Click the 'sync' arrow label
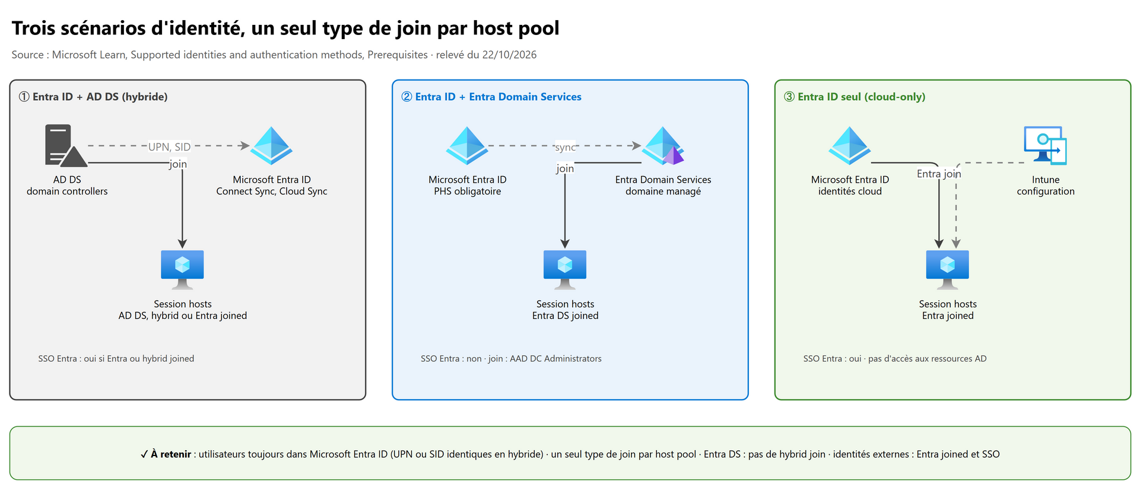Screen dimensions: 1143x491 pos(565,147)
